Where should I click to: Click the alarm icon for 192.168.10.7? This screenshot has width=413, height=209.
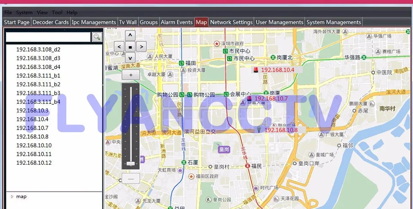point(249,99)
